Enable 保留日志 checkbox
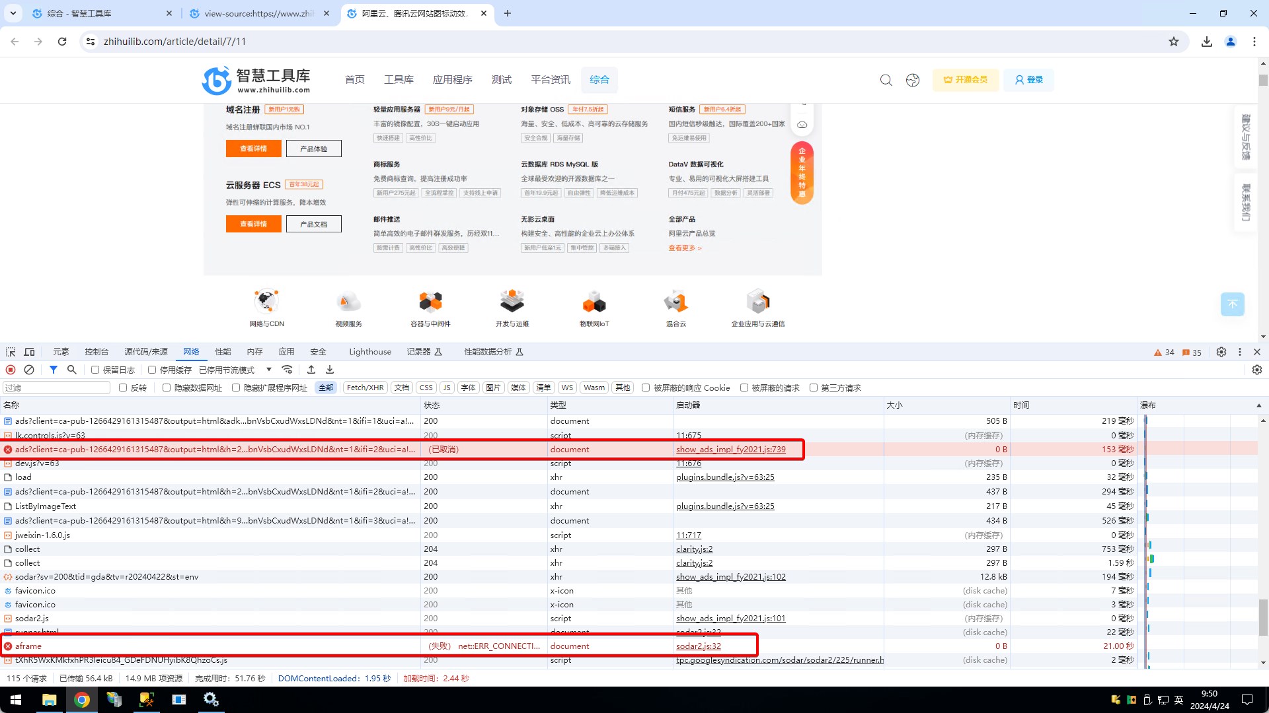Viewport: 1269px width, 713px height. point(95,370)
